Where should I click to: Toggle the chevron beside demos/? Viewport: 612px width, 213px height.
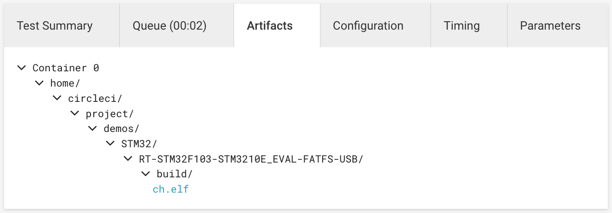click(x=92, y=129)
